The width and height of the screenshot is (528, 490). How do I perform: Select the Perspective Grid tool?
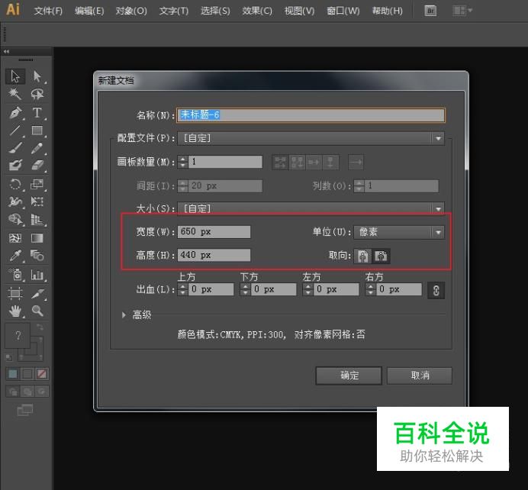[x=37, y=220]
